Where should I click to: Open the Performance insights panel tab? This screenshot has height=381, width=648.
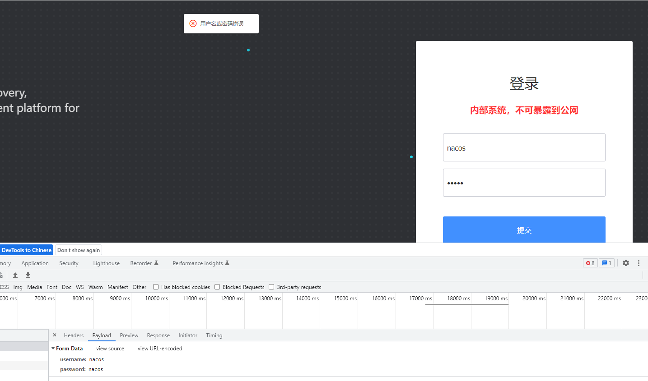(200, 263)
